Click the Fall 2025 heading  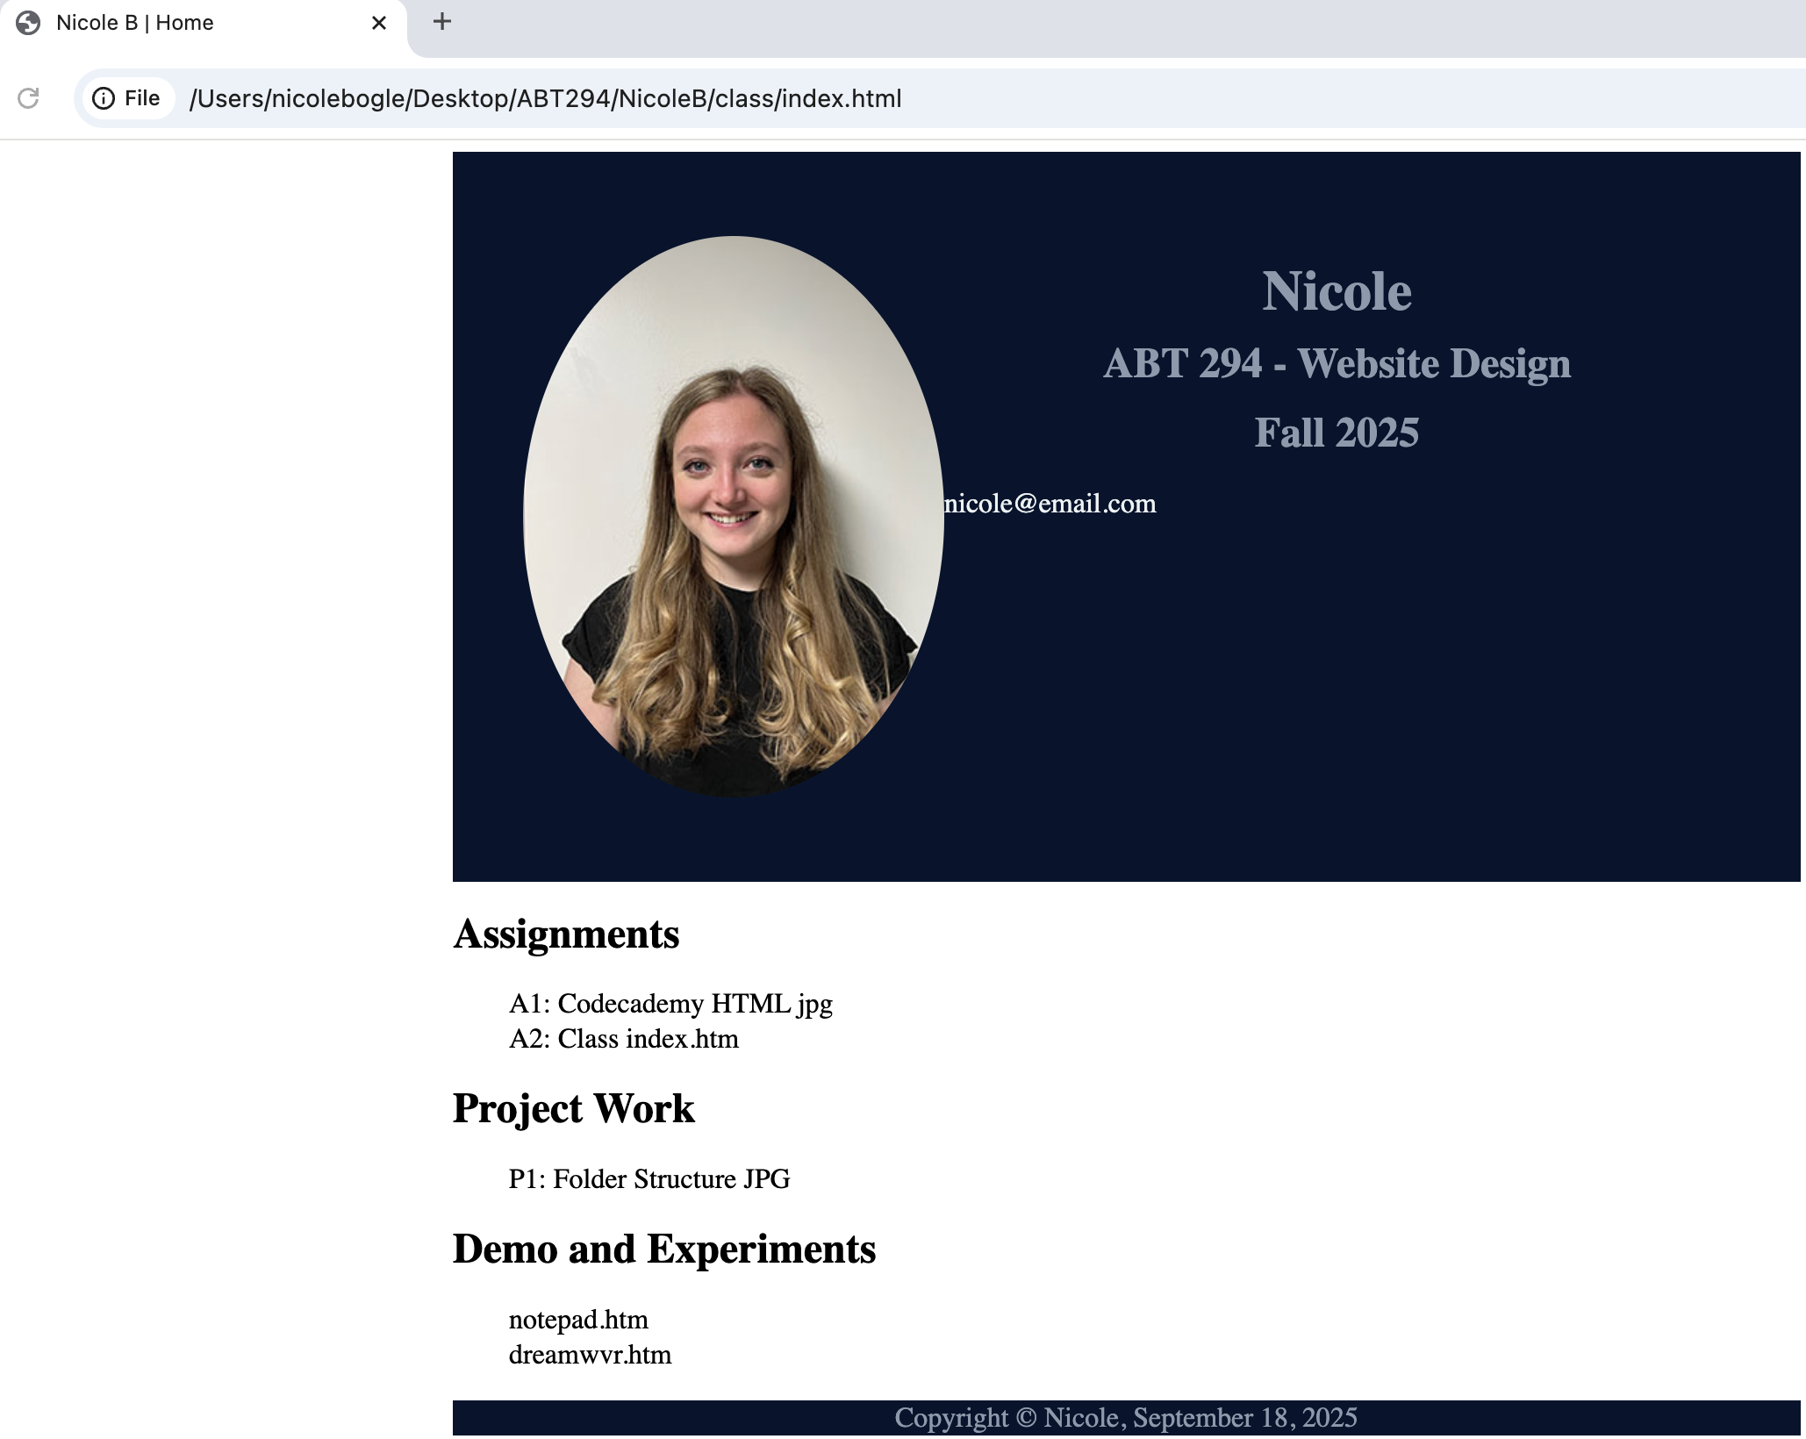pos(1336,433)
